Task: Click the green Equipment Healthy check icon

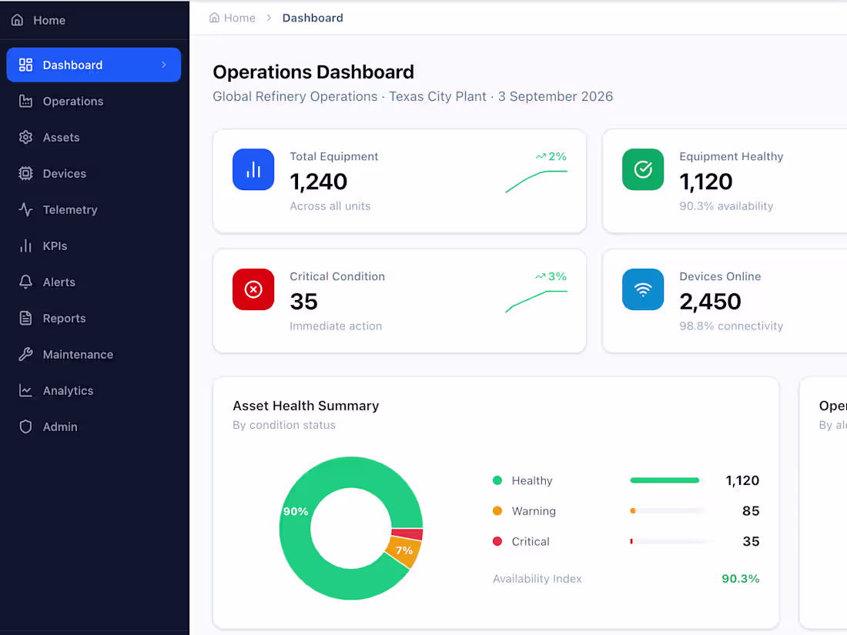Action: [x=643, y=169]
